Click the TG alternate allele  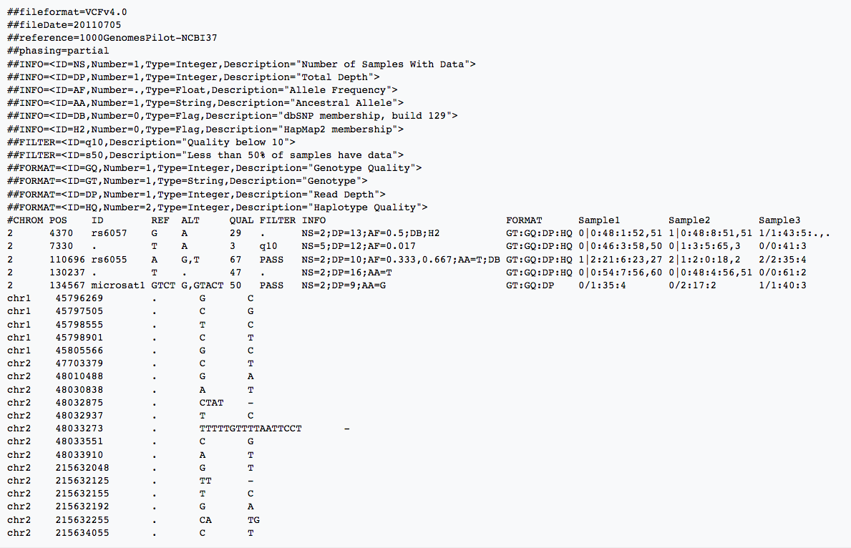(x=253, y=519)
